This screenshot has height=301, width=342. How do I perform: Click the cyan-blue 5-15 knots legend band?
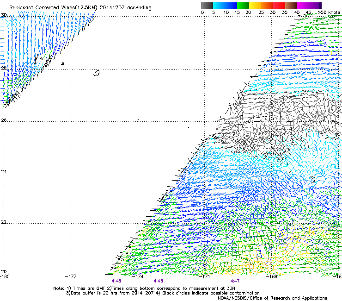click(225, 6)
